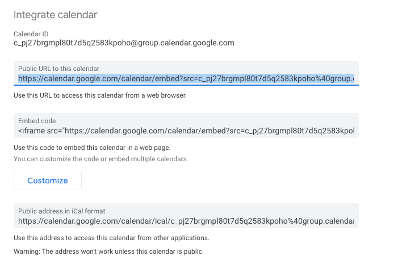Click the 'Public URL to this calendar' label
The width and height of the screenshot is (398, 260).
[58, 69]
